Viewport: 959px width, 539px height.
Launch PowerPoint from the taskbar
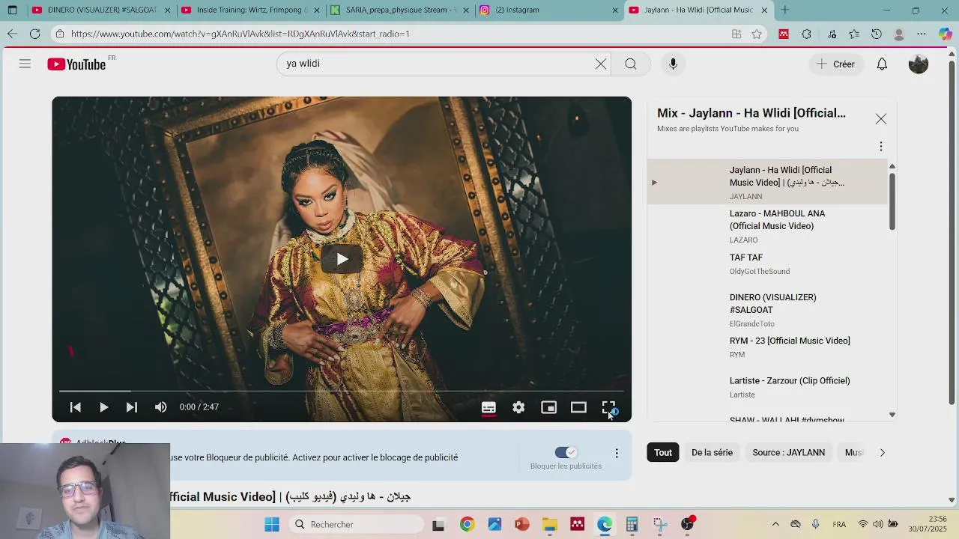coord(522,525)
